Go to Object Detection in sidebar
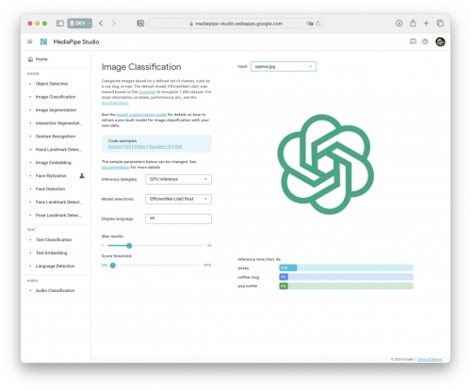 [x=52, y=84]
